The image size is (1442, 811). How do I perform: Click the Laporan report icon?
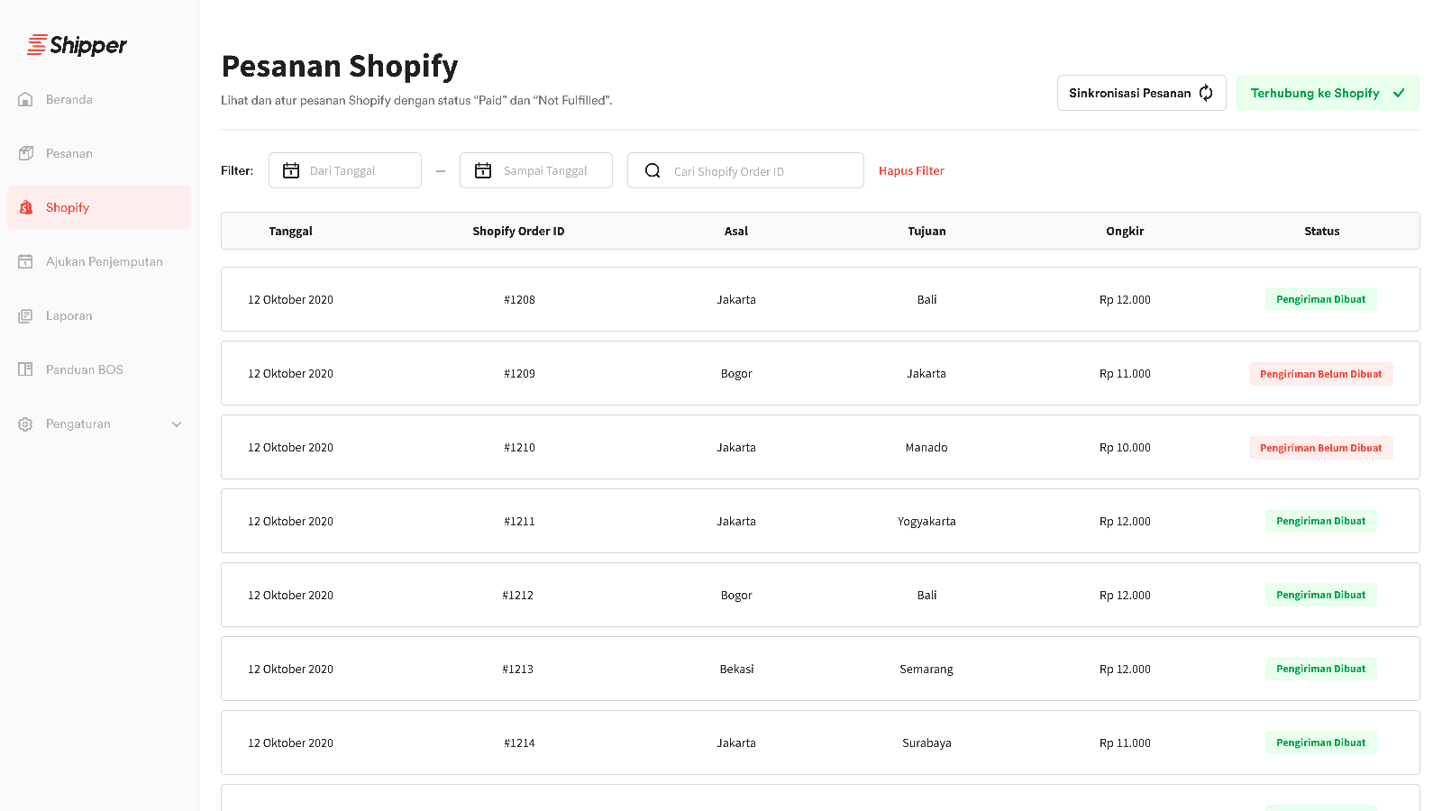[x=25, y=315]
